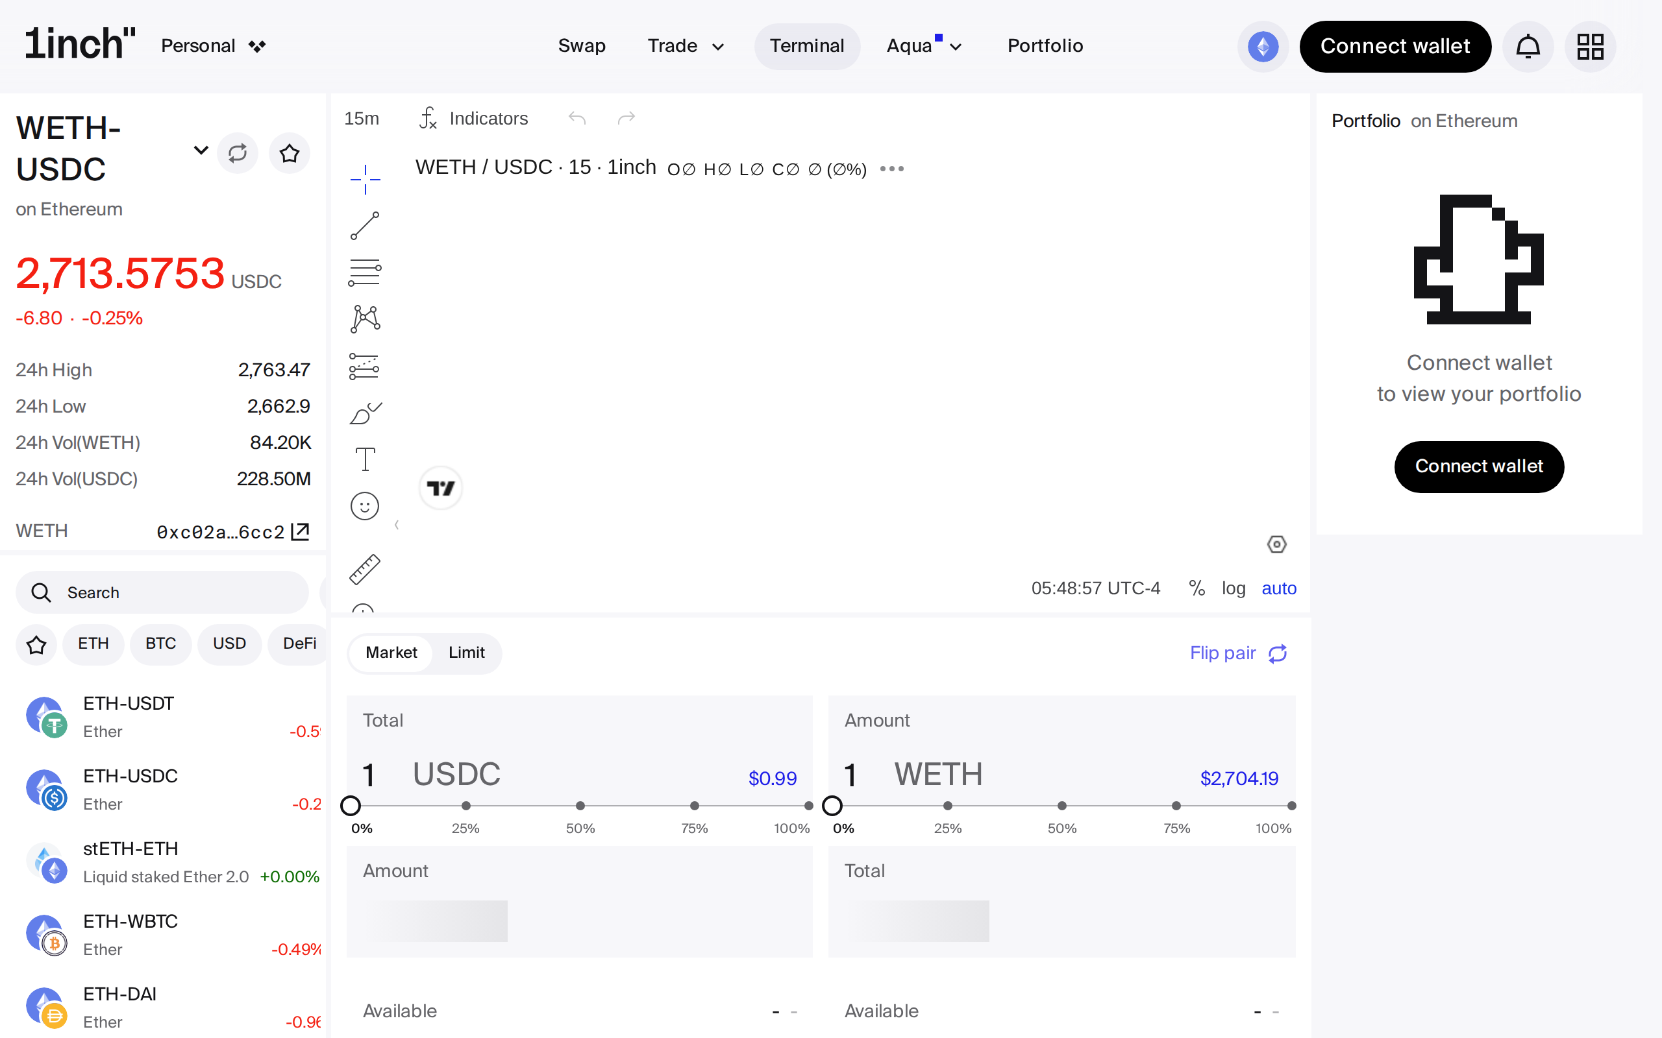Open chart legend more options
Viewport: 1662px width, 1038px height.
[892, 169]
